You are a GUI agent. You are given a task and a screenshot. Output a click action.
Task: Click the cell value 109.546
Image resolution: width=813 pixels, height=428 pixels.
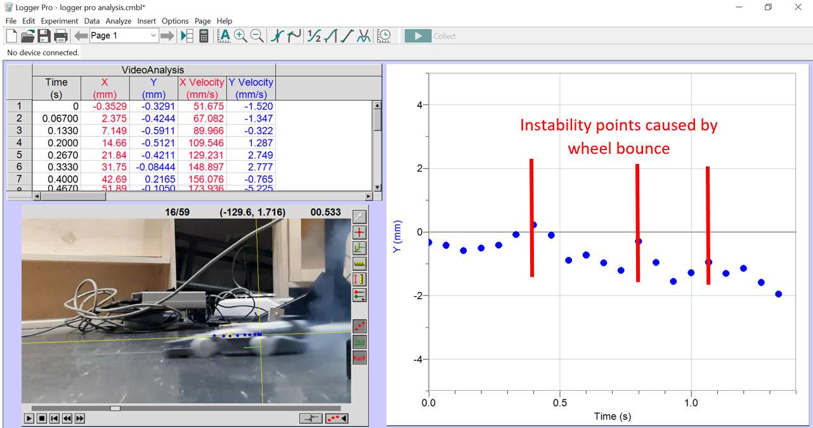click(x=202, y=142)
